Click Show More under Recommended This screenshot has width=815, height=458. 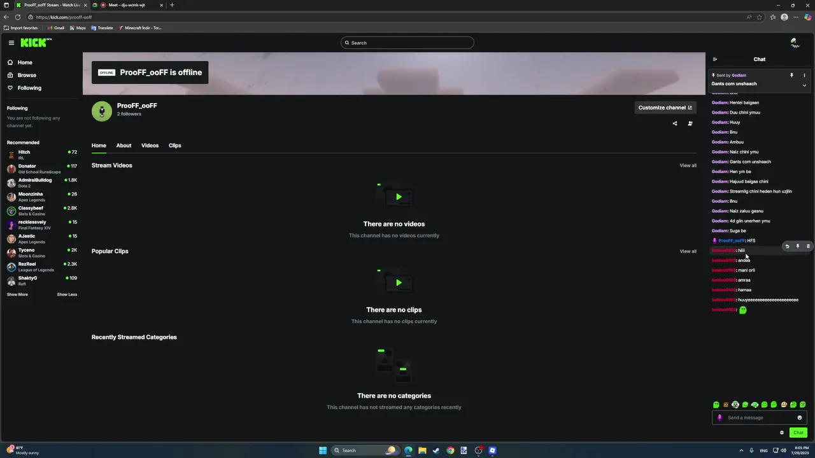(x=17, y=295)
